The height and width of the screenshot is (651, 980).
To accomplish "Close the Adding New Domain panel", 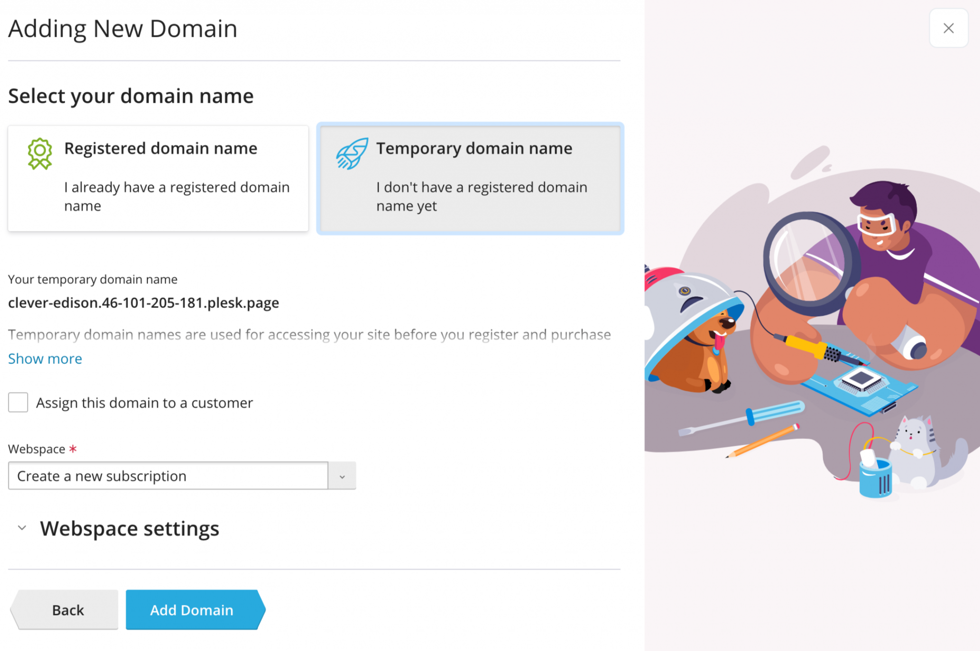I will (948, 28).
